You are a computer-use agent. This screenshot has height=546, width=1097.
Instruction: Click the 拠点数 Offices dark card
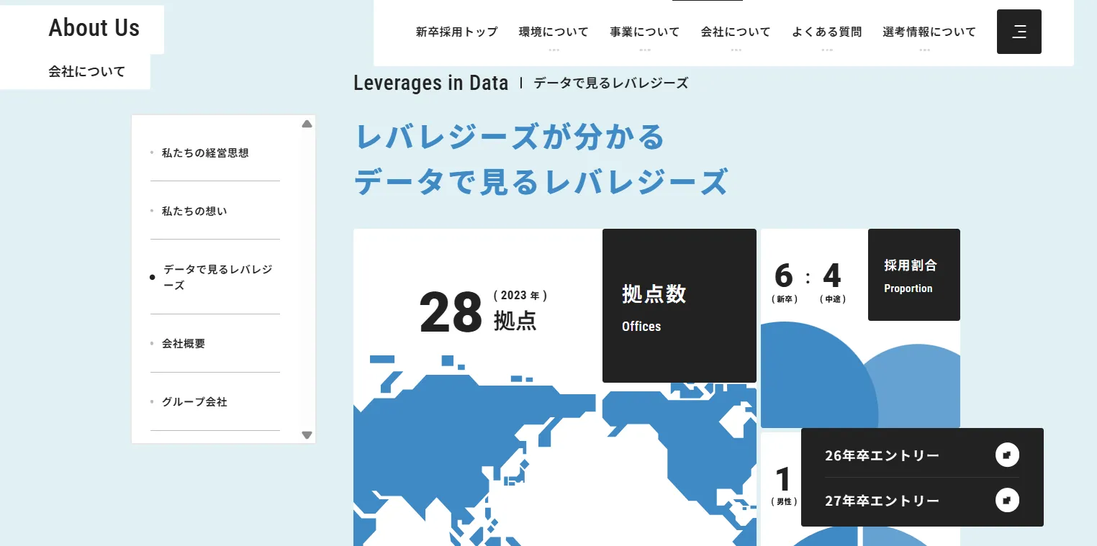pos(680,306)
